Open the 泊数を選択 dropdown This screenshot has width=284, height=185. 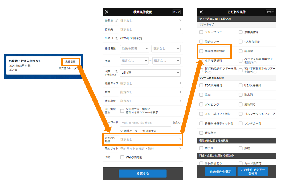(x=135, y=49)
